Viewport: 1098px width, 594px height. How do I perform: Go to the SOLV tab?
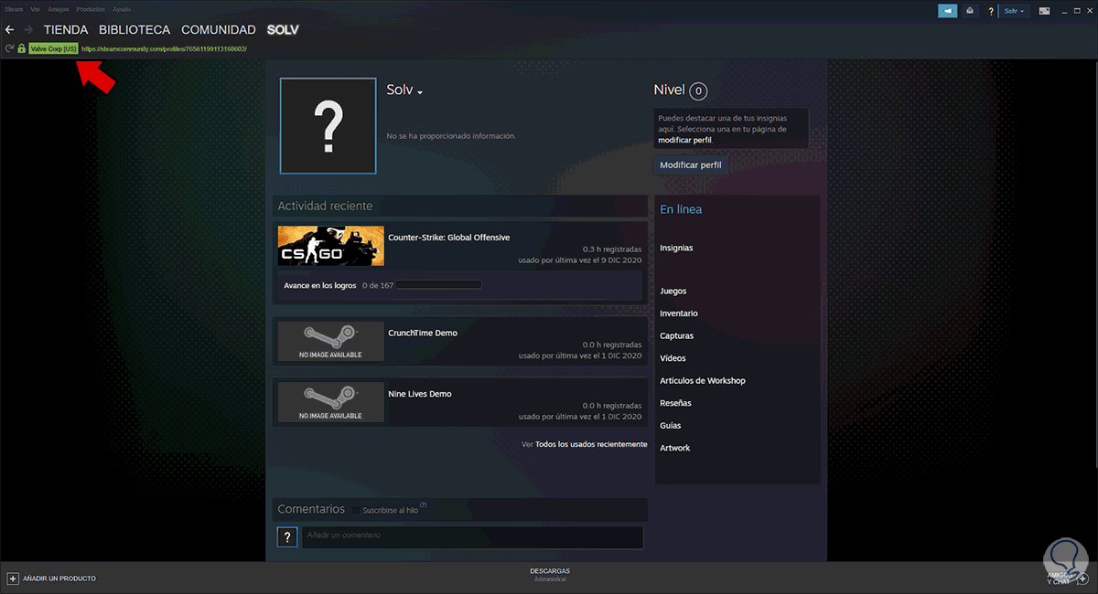283,30
